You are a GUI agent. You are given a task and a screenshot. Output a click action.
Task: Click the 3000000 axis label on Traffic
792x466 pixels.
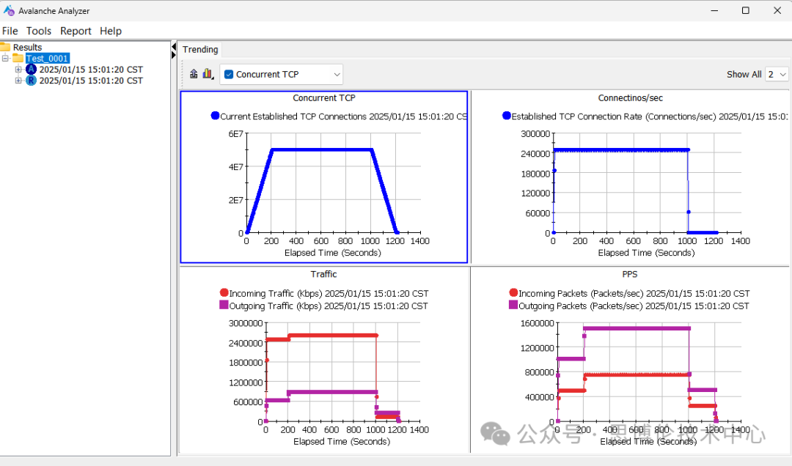click(x=246, y=323)
